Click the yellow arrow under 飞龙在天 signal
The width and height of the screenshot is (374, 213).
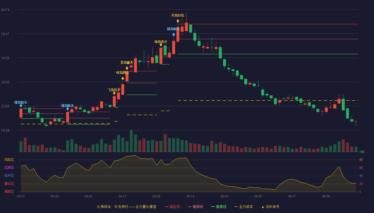(x=114, y=93)
